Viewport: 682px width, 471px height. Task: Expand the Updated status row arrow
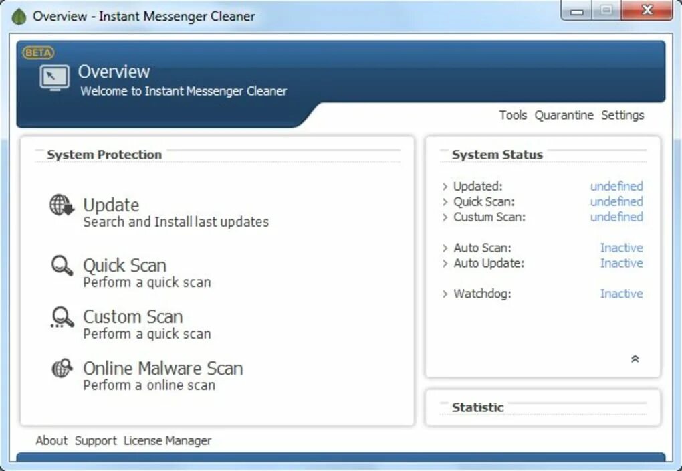445,187
